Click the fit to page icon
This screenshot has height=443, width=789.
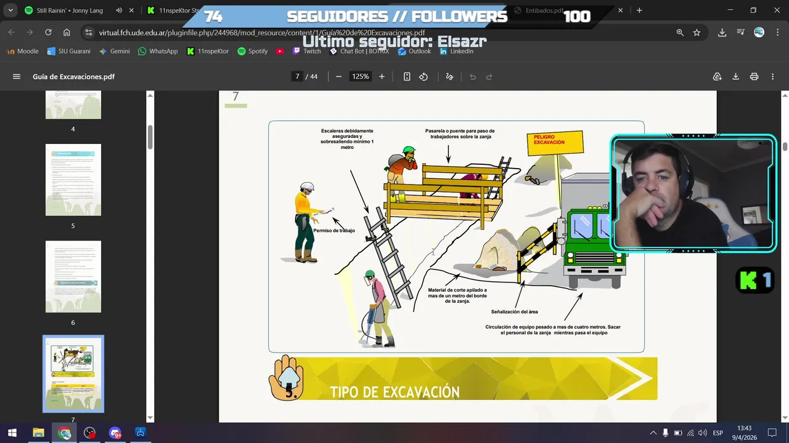click(x=407, y=77)
